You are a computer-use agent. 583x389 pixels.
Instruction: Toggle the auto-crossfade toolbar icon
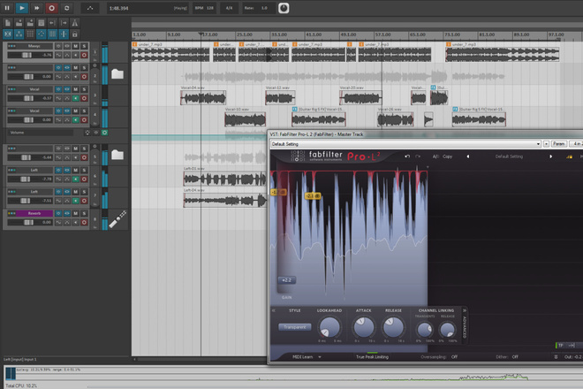(x=8, y=34)
